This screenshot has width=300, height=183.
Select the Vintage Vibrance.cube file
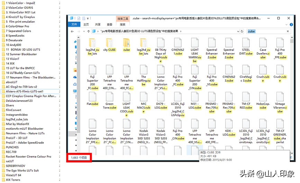(x=280, y=102)
